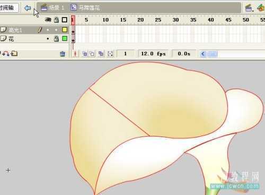This screenshot has width=265, height=195.
Task: Click the blue back arrow icon
Action: pyautogui.click(x=28, y=8)
